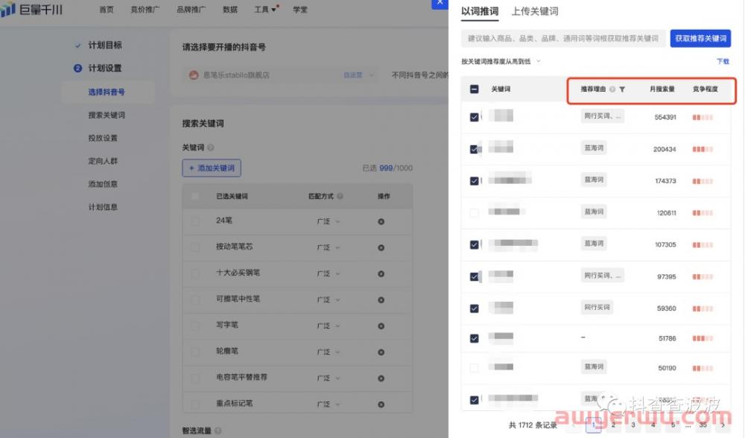Image resolution: width=745 pixels, height=438 pixels.
Task: Click the info icon beside 推荐理由 header
Action: click(612, 89)
